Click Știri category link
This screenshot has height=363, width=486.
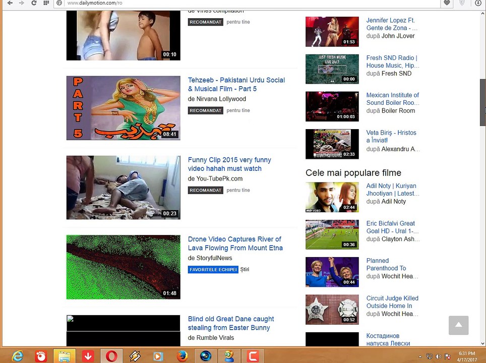pos(245,269)
